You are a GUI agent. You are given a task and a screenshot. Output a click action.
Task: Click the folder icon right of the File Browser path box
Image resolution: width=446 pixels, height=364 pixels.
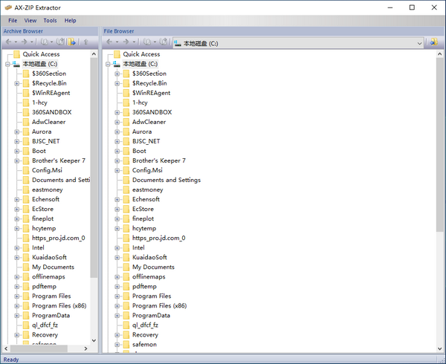click(433, 43)
